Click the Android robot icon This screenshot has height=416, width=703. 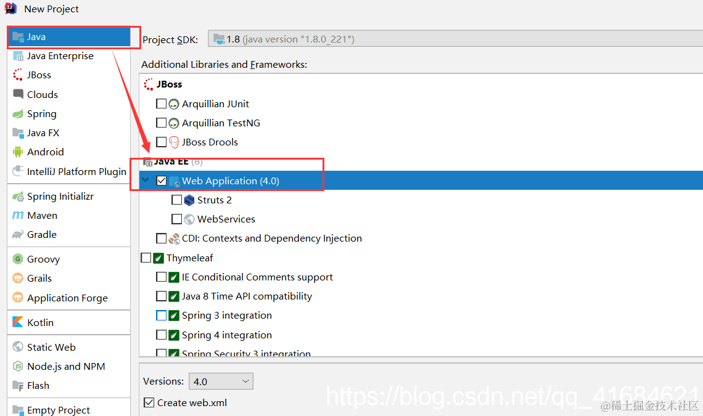18,152
